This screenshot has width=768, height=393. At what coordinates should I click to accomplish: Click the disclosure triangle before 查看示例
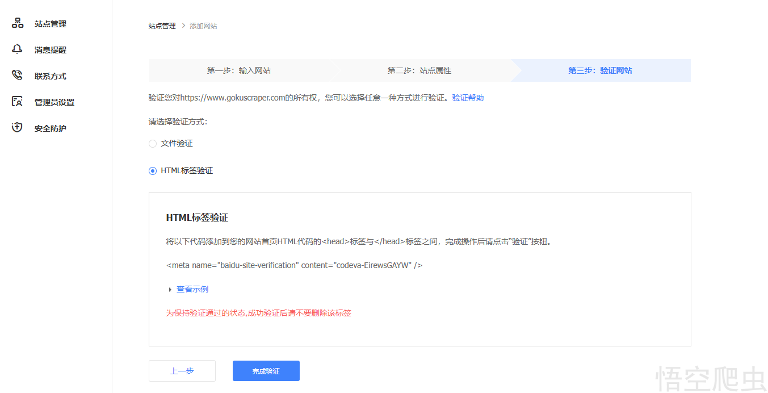[x=170, y=289]
